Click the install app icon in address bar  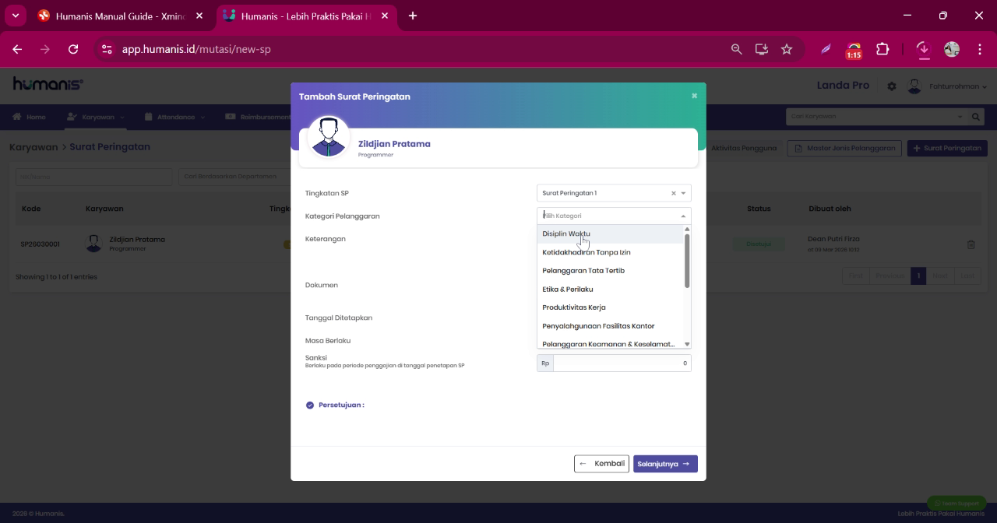tap(762, 49)
